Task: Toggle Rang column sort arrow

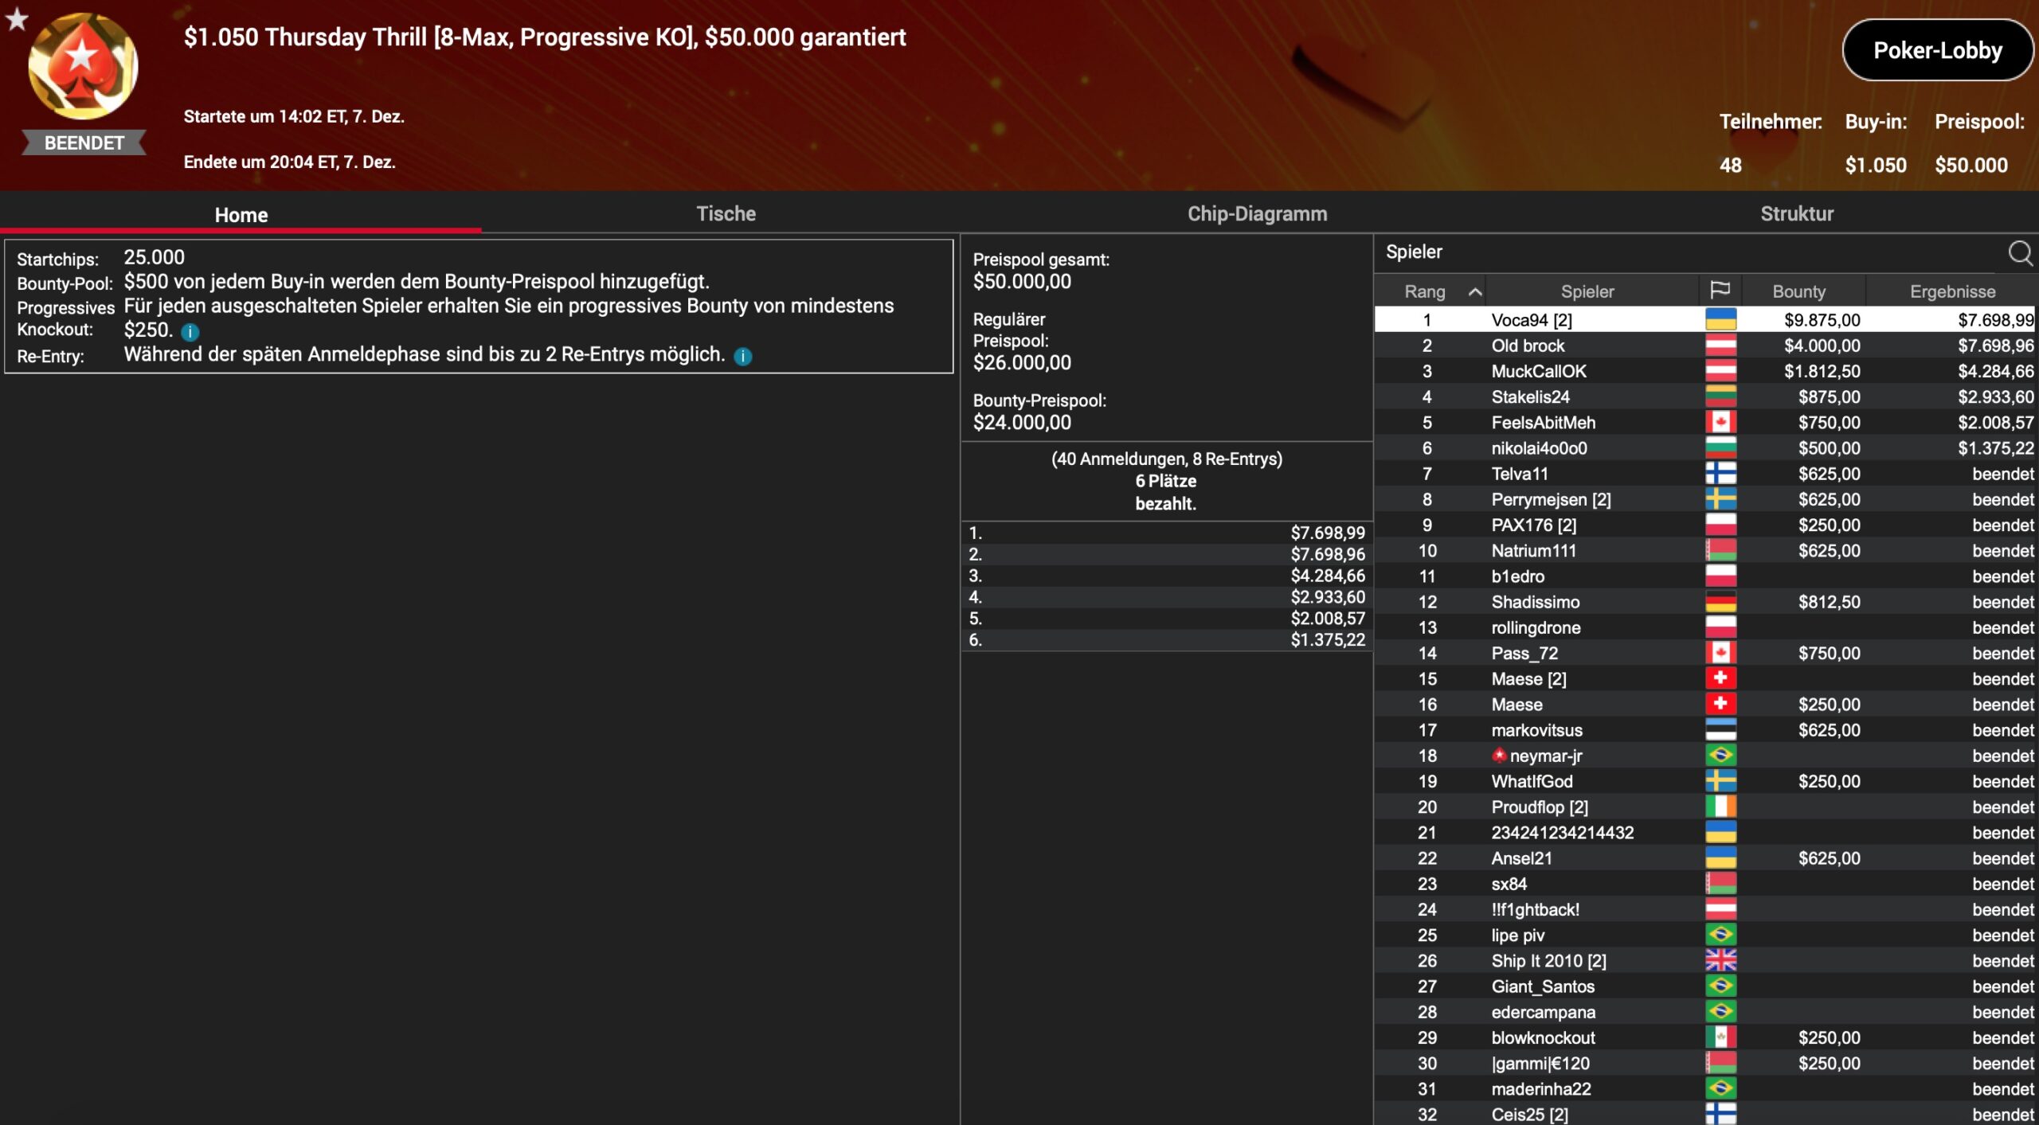Action: 1475,291
